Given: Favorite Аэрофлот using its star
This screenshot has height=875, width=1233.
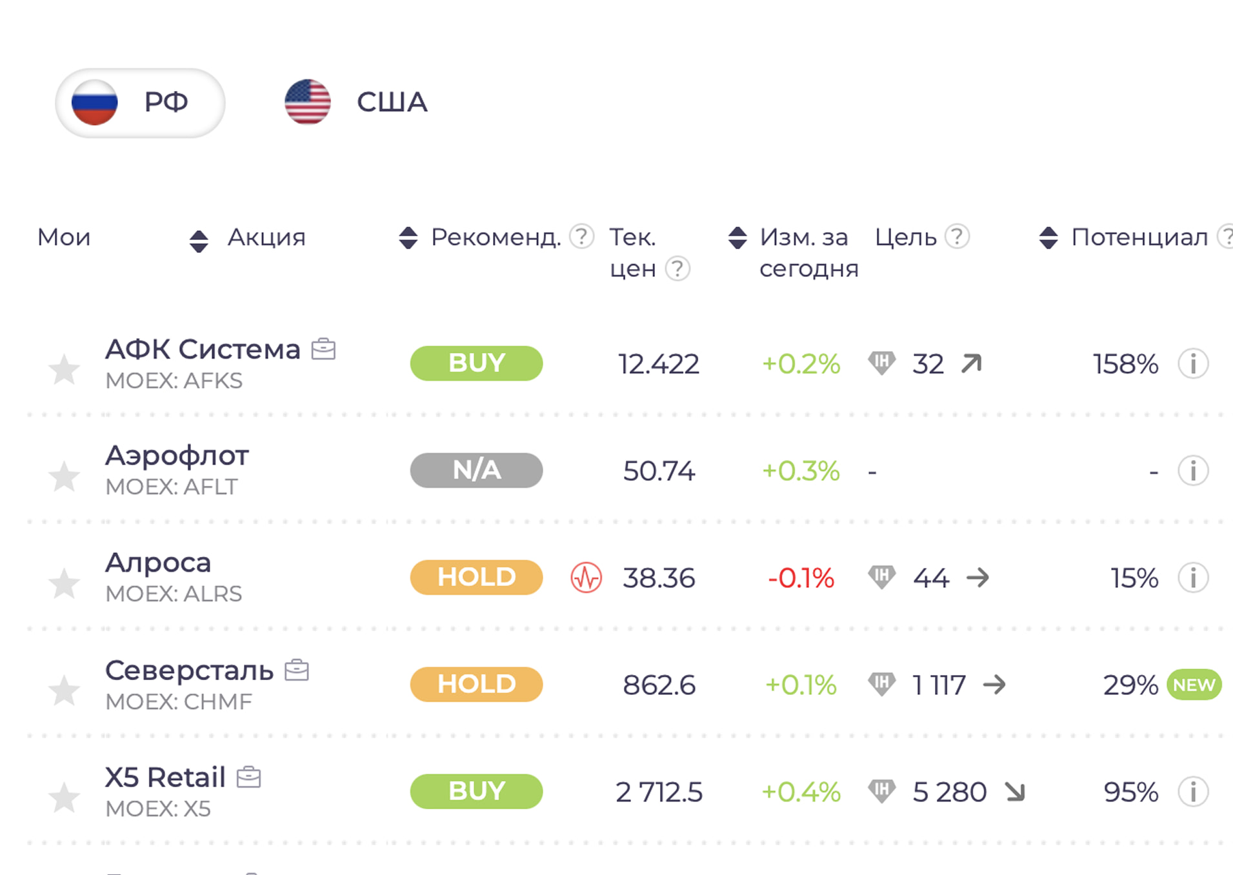Looking at the screenshot, I should (x=65, y=476).
